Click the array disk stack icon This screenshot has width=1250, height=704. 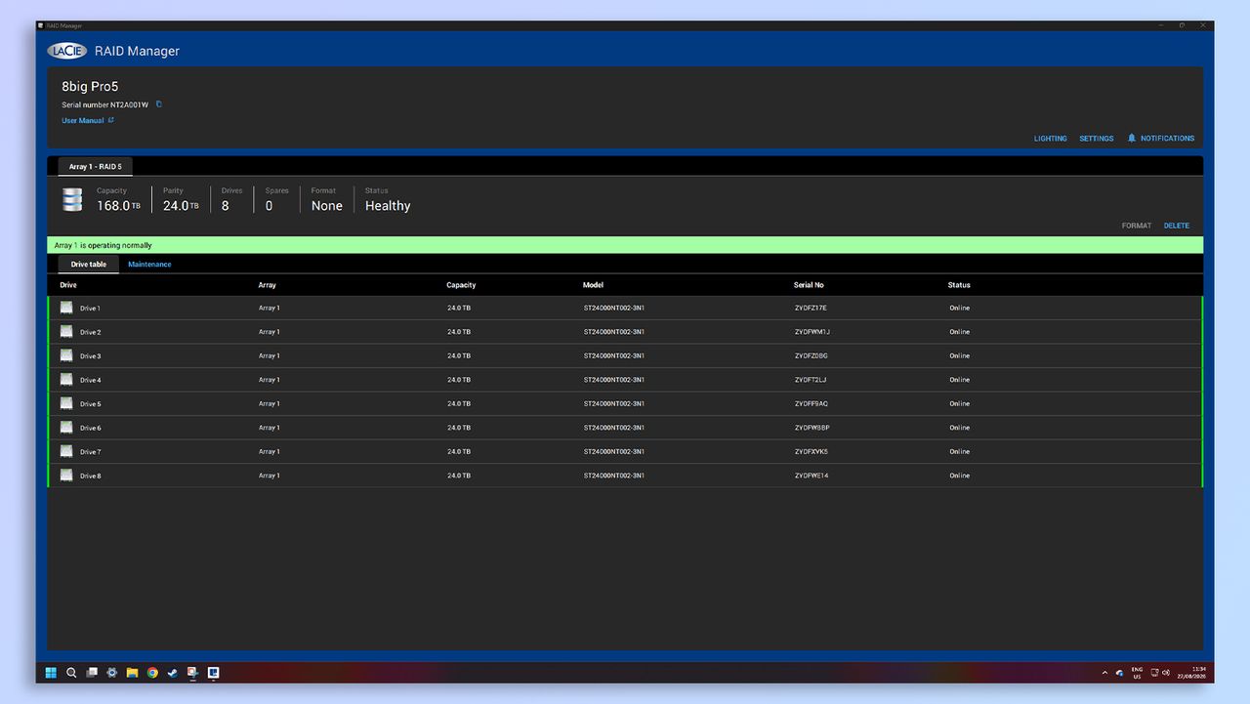click(72, 200)
